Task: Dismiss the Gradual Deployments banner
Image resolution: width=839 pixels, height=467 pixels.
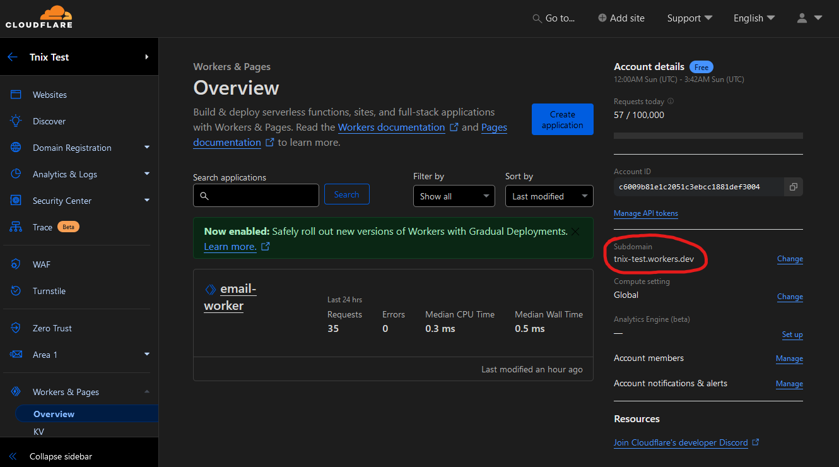Action: (575, 232)
